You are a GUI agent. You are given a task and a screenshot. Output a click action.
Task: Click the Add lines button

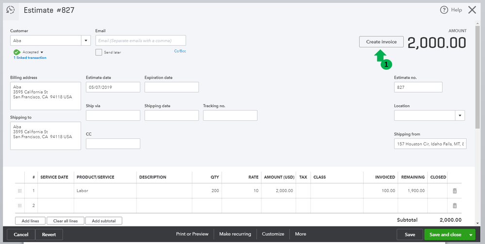[x=31, y=221]
